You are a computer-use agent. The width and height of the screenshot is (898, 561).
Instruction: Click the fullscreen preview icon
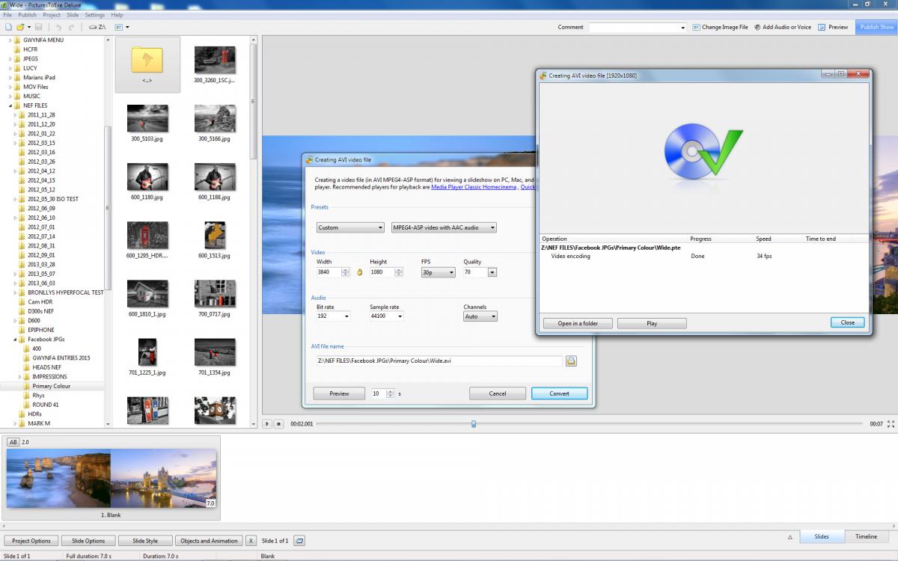[x=890, y=424]
